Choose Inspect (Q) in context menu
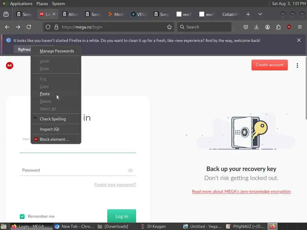The width and height of the screenshot is (307, 230). click(56, 129)
